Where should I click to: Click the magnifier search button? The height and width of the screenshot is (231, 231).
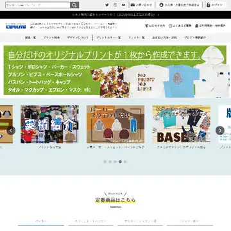click(74, 5)
